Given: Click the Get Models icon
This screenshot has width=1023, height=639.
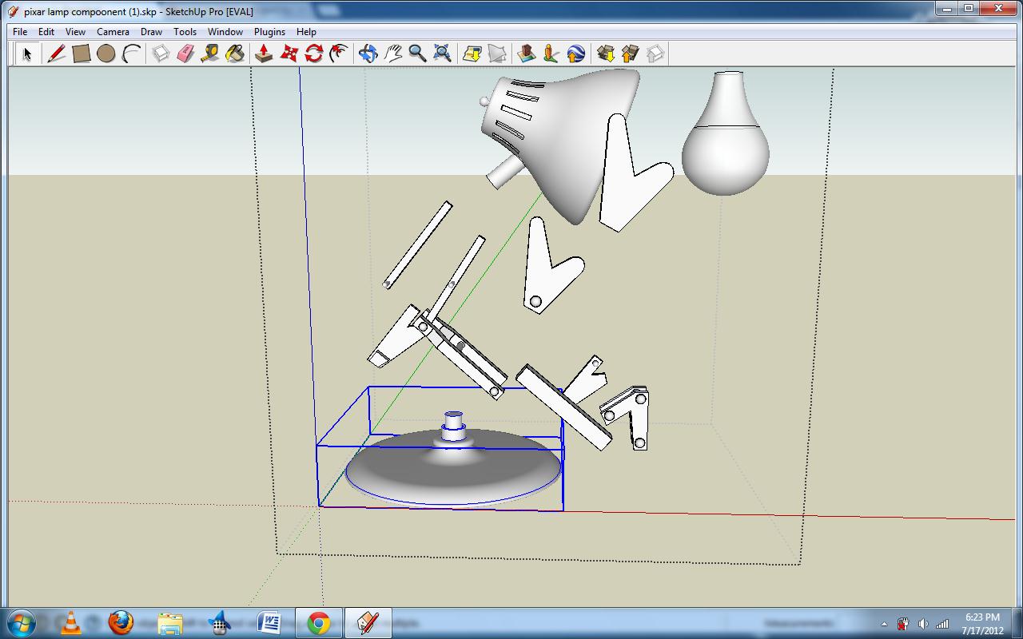Looking at the screenshot, I should click(x=606, y=54).
